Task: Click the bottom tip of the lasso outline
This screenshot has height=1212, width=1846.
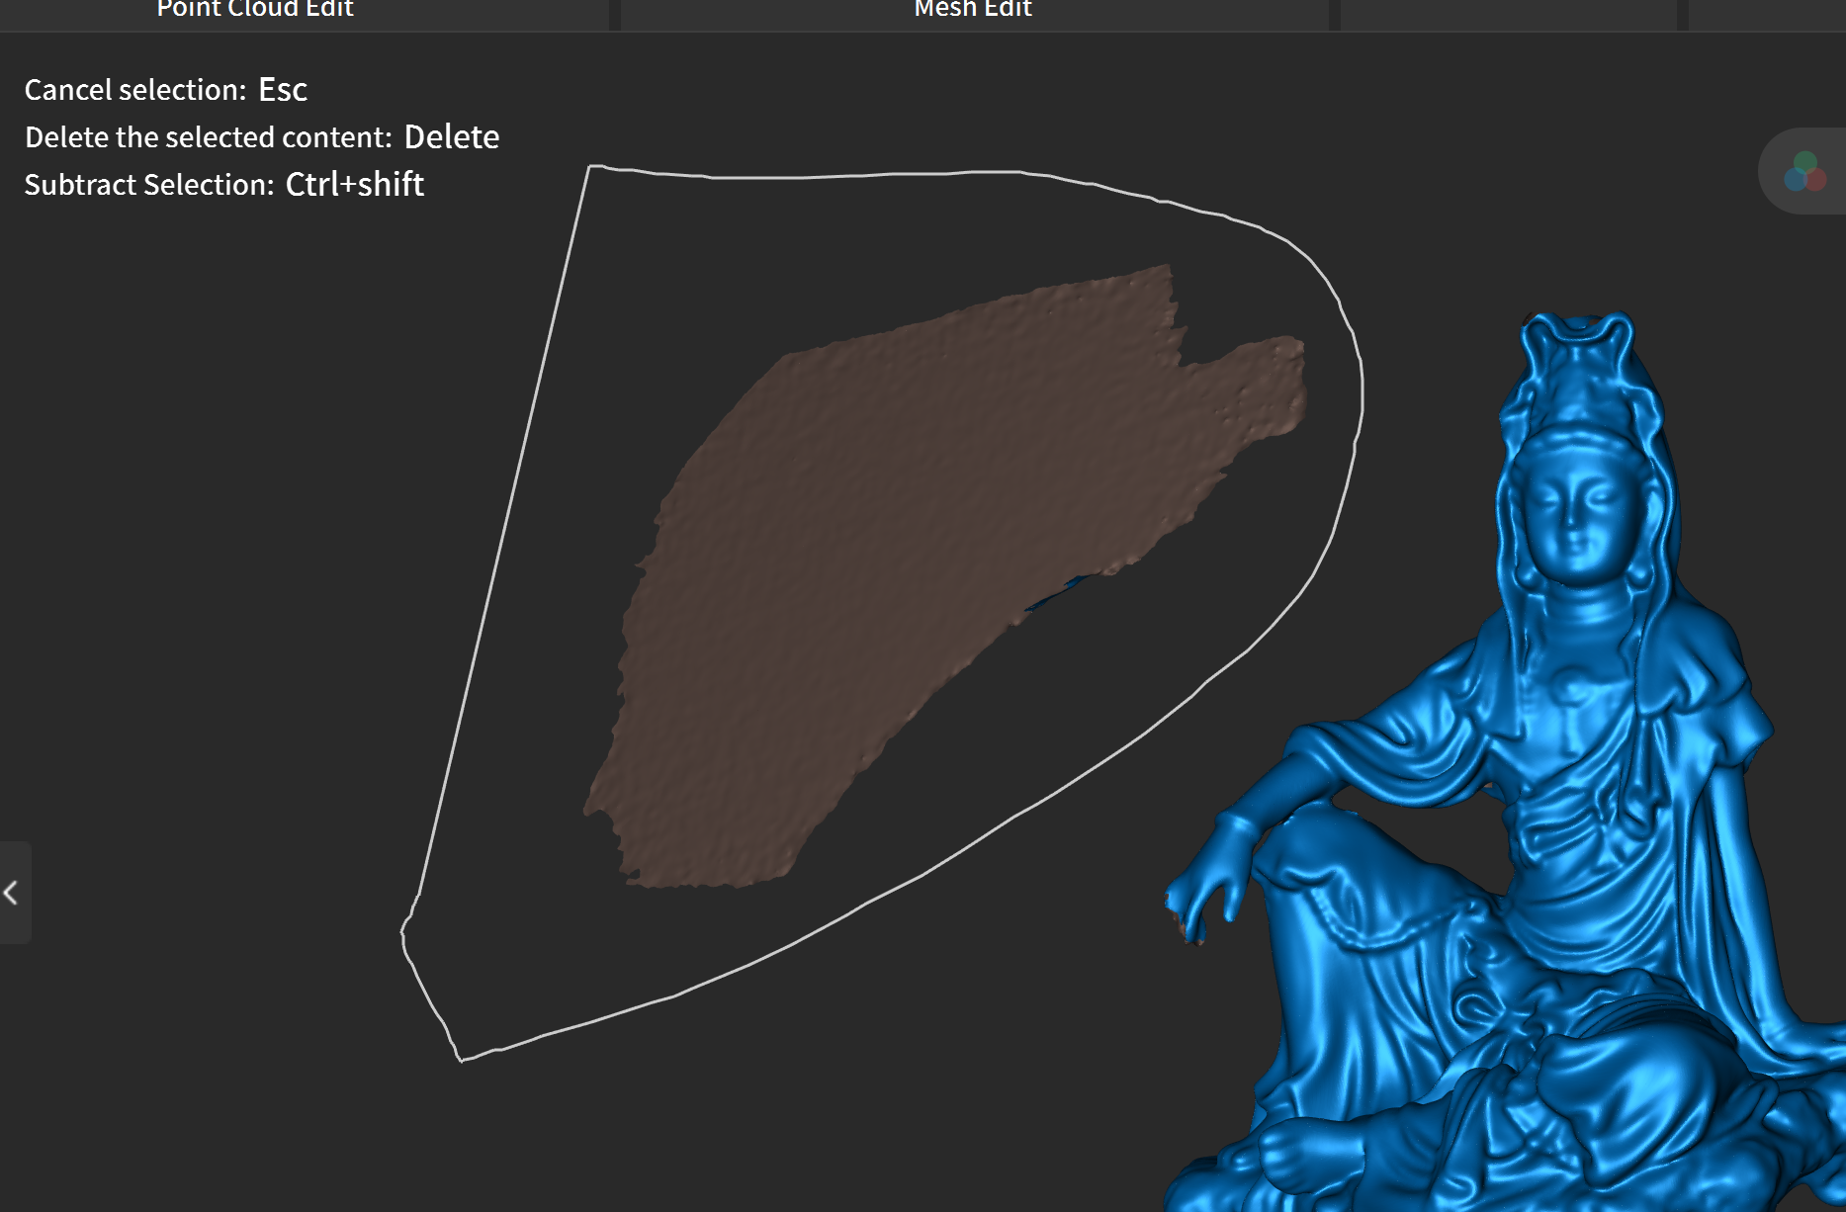Action: pos(461,1060)
